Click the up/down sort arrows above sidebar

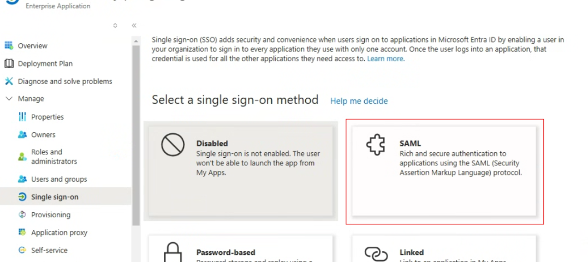115,26
